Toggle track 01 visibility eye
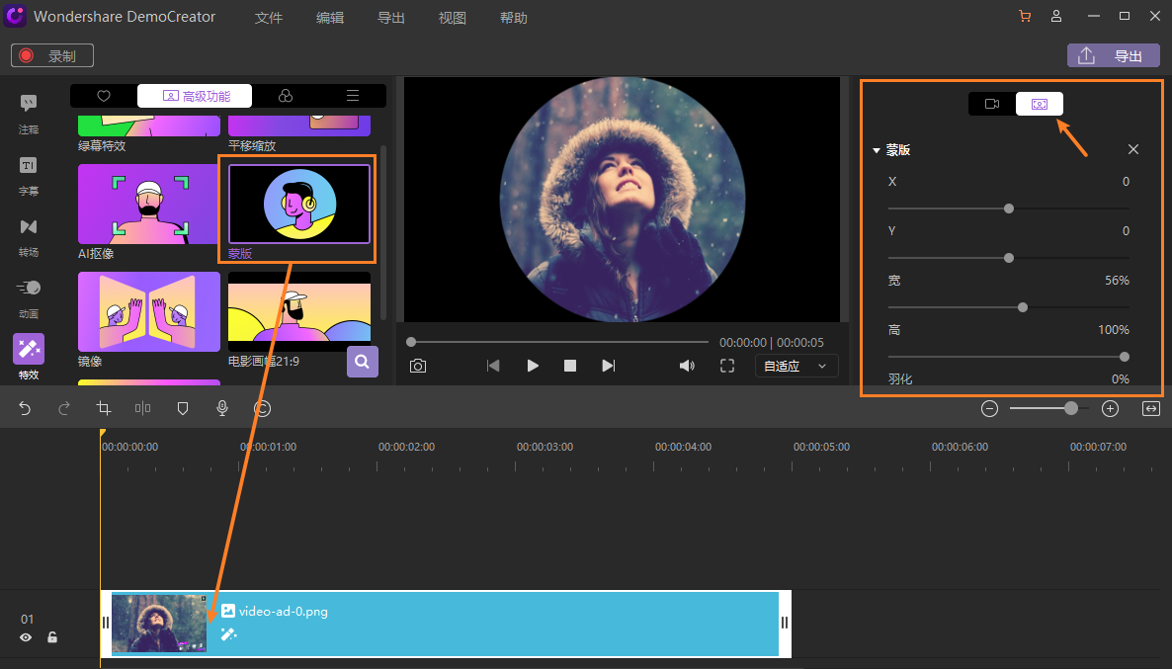1172x669 pixels. 26,637
